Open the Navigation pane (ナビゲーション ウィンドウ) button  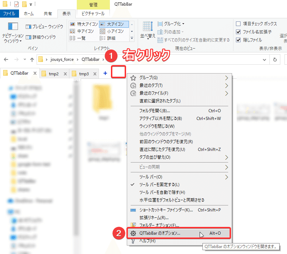pos(13,33)
